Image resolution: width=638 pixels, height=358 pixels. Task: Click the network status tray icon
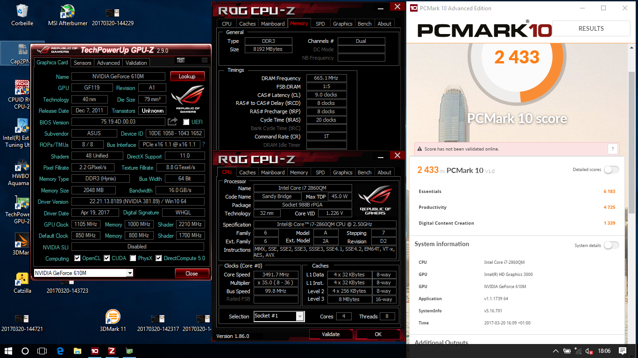click(578, 351)
